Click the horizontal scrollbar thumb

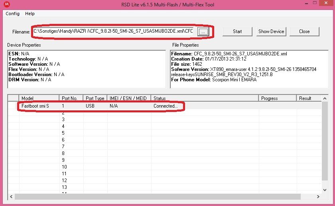158,196
